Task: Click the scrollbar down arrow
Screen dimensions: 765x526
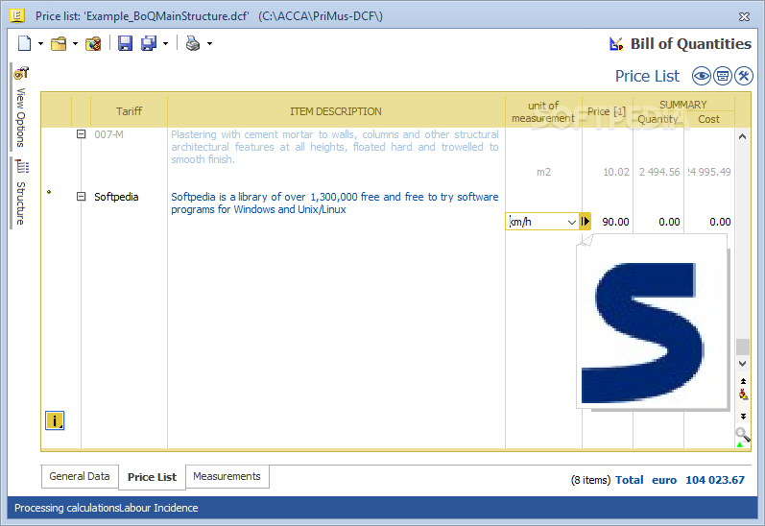Action: (742, 364)
